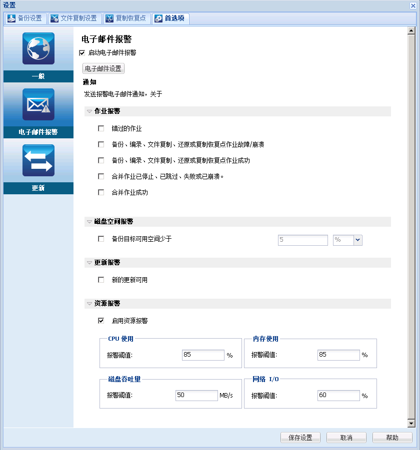420x450 pixels.
Task: Click the 磁盘吞吐量 threshold field
Action: click(196, 396)
